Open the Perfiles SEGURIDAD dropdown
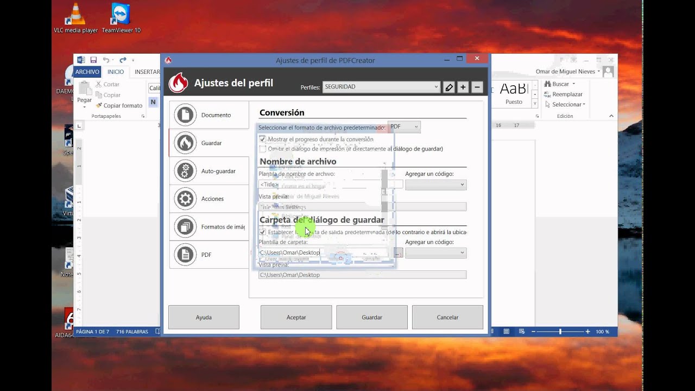This screenshot has height=391, width=695. click(x=381, y=87)
